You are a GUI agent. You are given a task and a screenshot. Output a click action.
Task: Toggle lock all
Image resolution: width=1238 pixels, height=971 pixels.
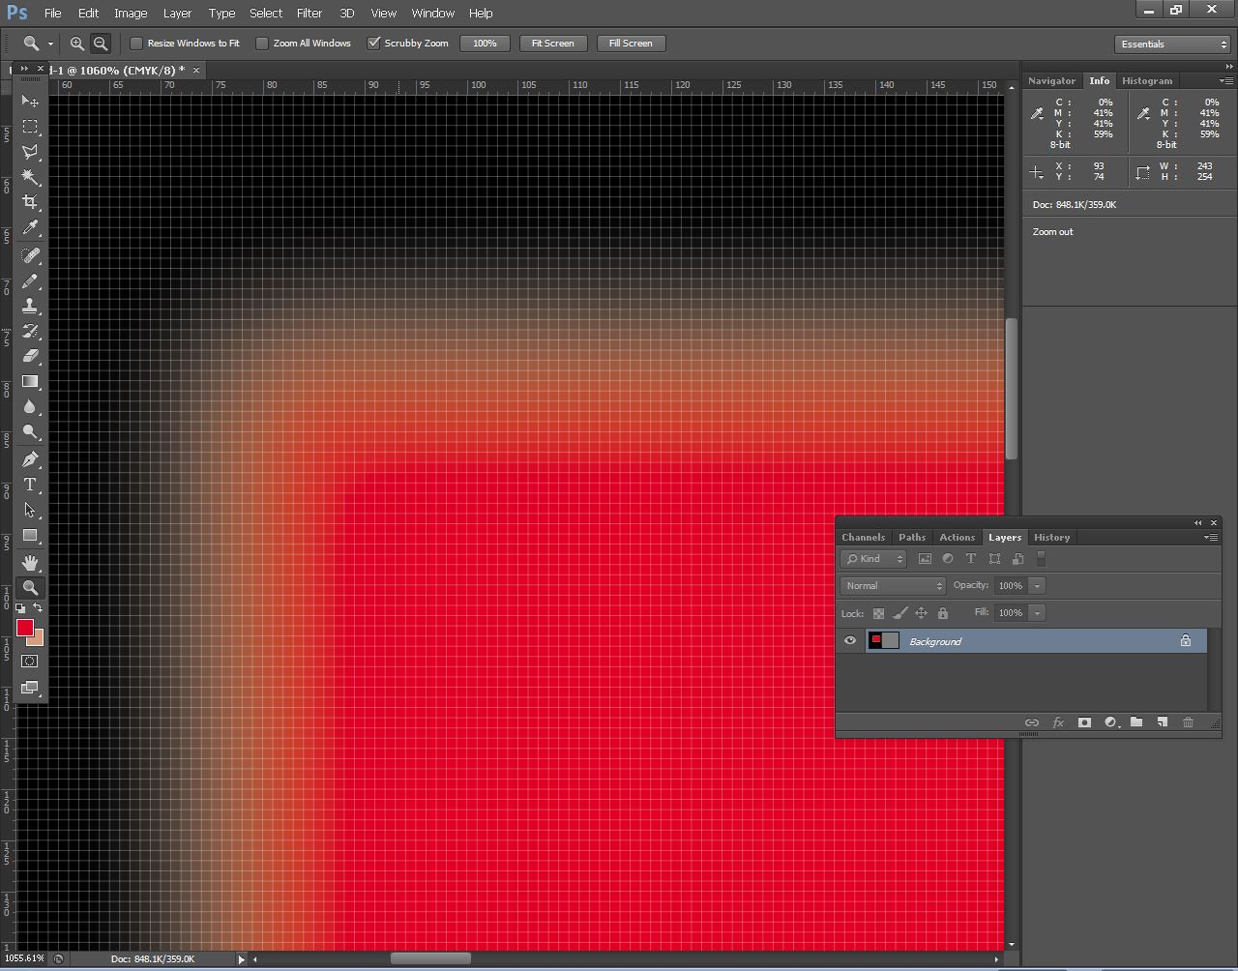[943, 613]
